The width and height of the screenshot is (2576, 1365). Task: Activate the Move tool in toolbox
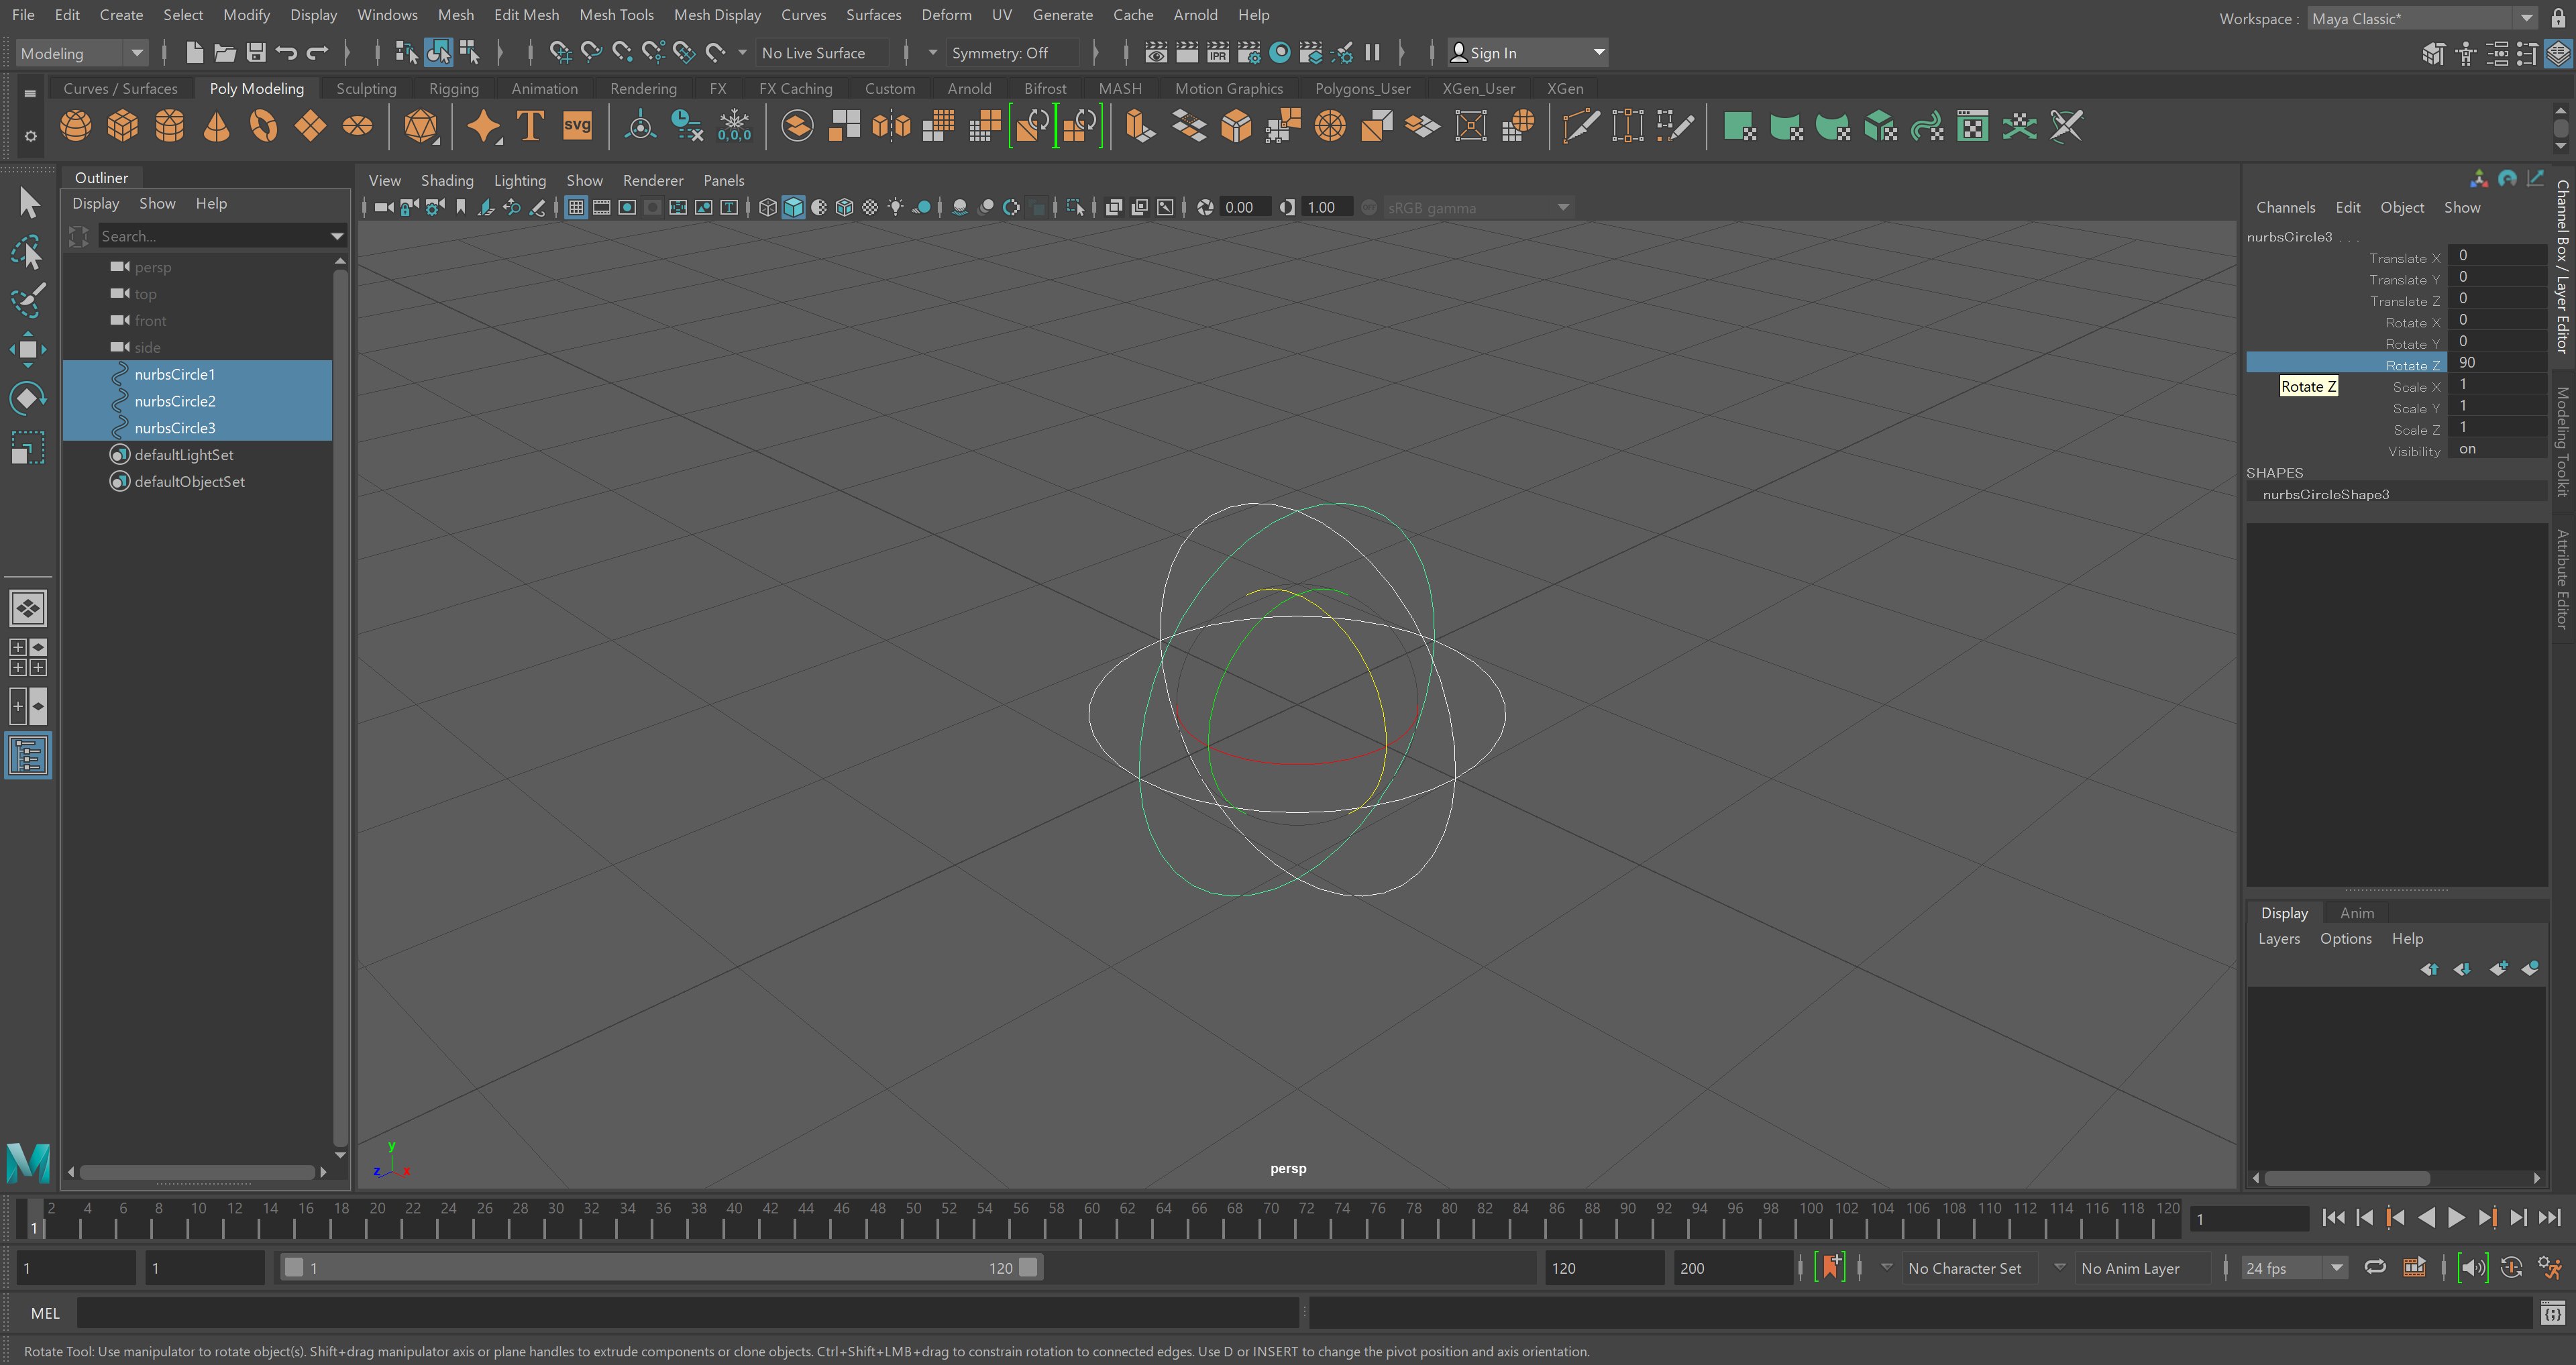[27, 349]
